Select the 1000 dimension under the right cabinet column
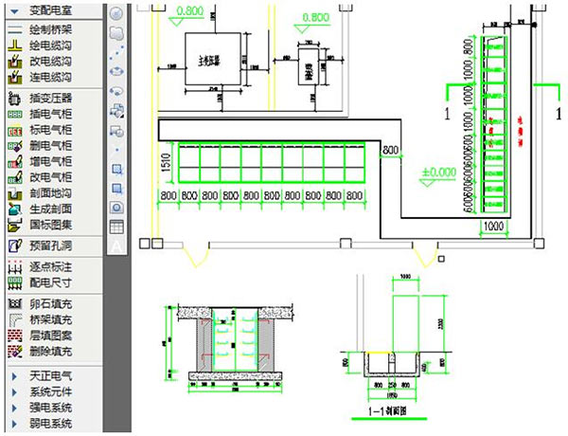Viewport: 568px width, 436px height. pyautogui.click(x=493, y=226)
